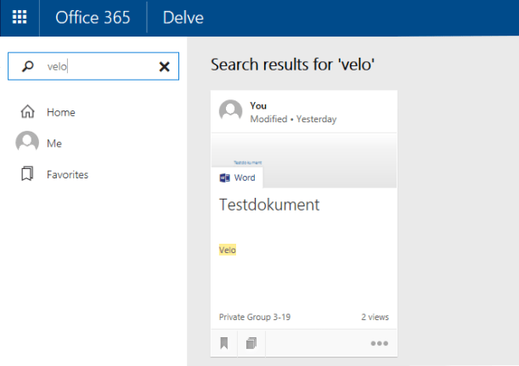519x366 pixels.
Task: Add Testdokument to a board via boards icon
Action: pos(251,343)
